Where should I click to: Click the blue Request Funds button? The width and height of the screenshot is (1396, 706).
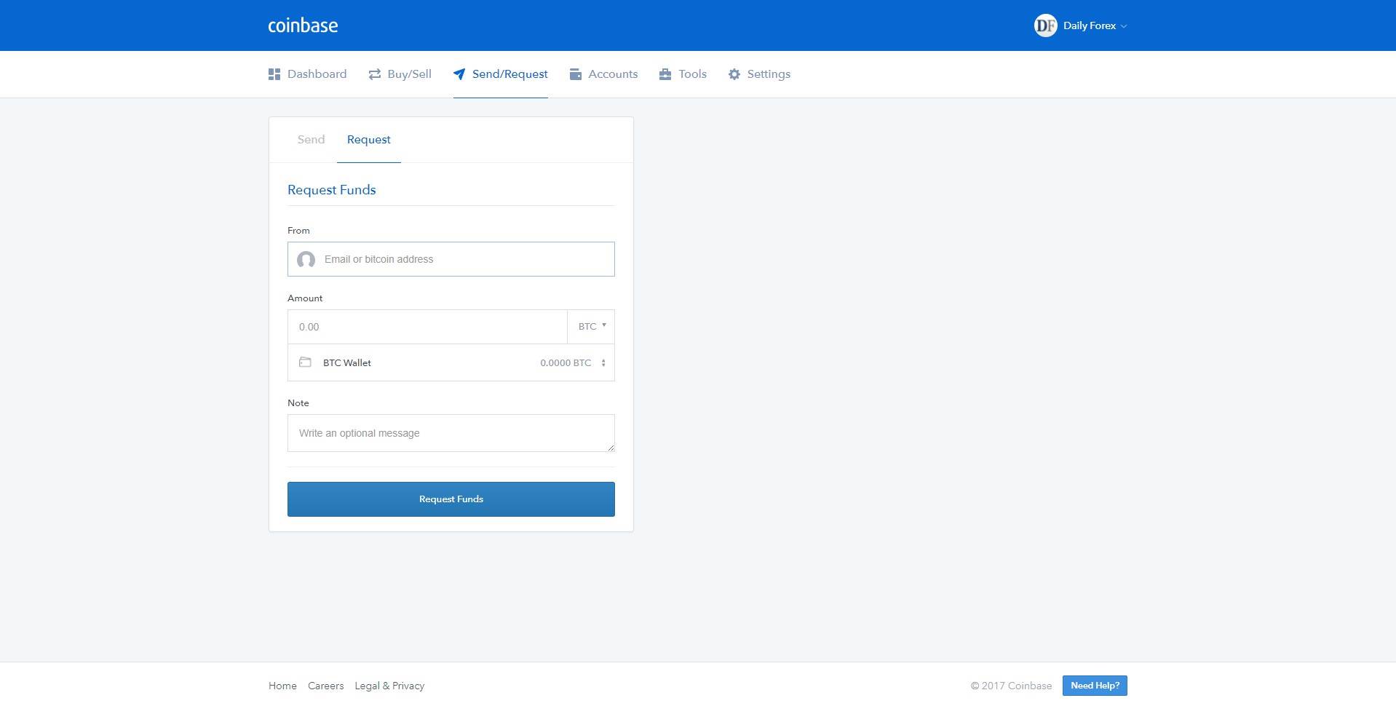(x=451, y=499)
